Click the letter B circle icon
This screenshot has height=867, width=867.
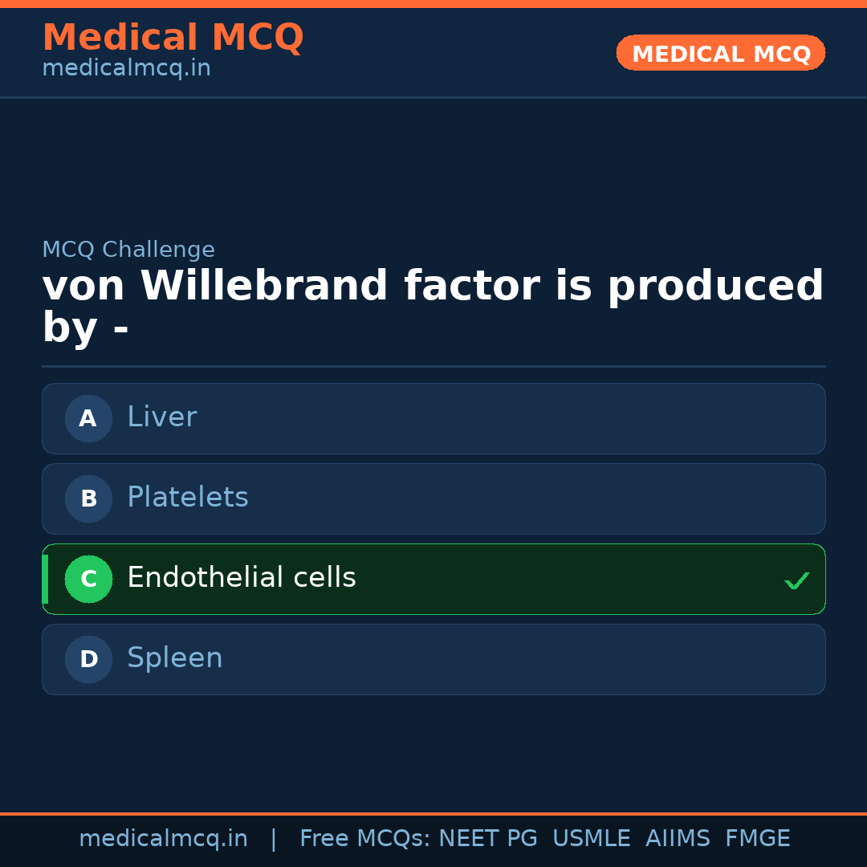(88, 499)
